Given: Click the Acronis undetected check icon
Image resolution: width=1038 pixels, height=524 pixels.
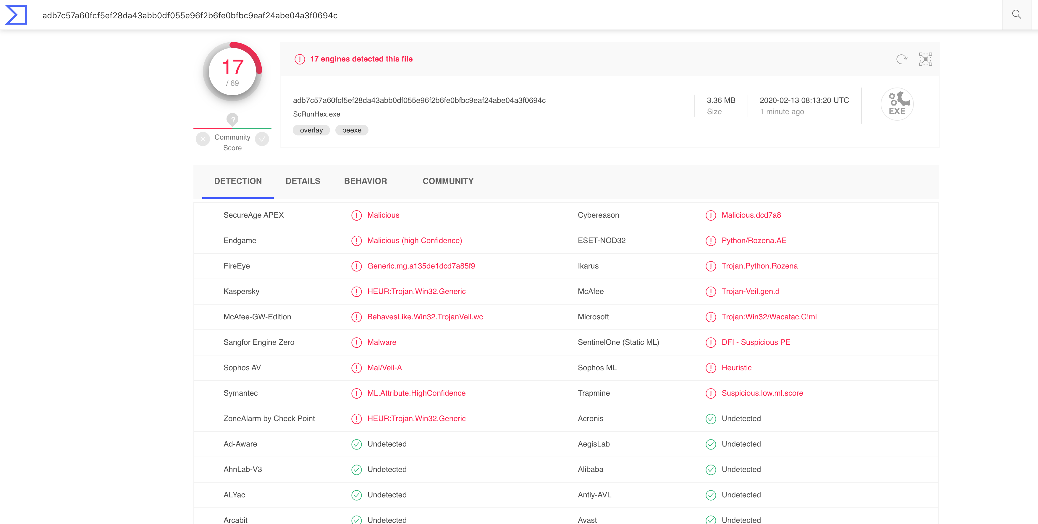Looking at the screenshot, I should pyautogui.click(x=711, y=419).
